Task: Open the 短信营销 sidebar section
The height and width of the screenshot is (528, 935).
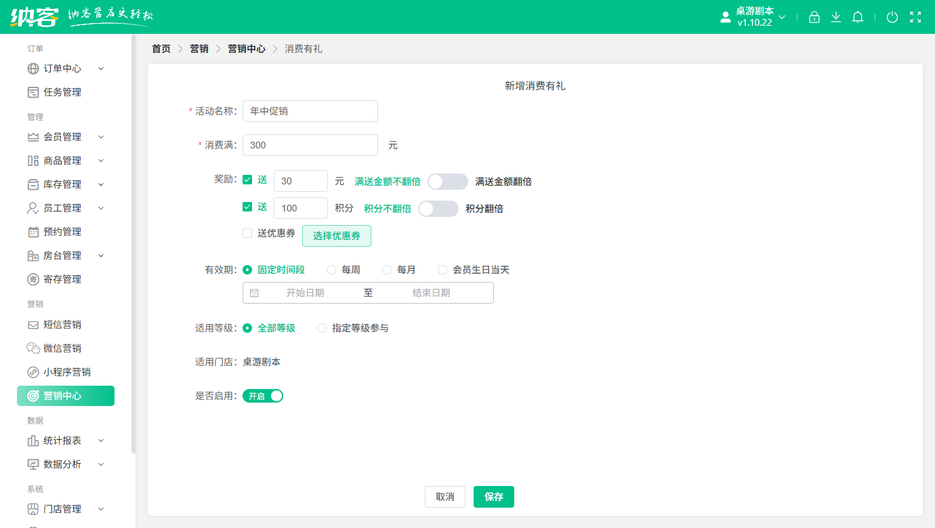Action: (x=60, y=324)
